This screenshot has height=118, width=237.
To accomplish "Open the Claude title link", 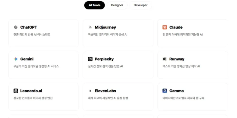I will (176, 27).
